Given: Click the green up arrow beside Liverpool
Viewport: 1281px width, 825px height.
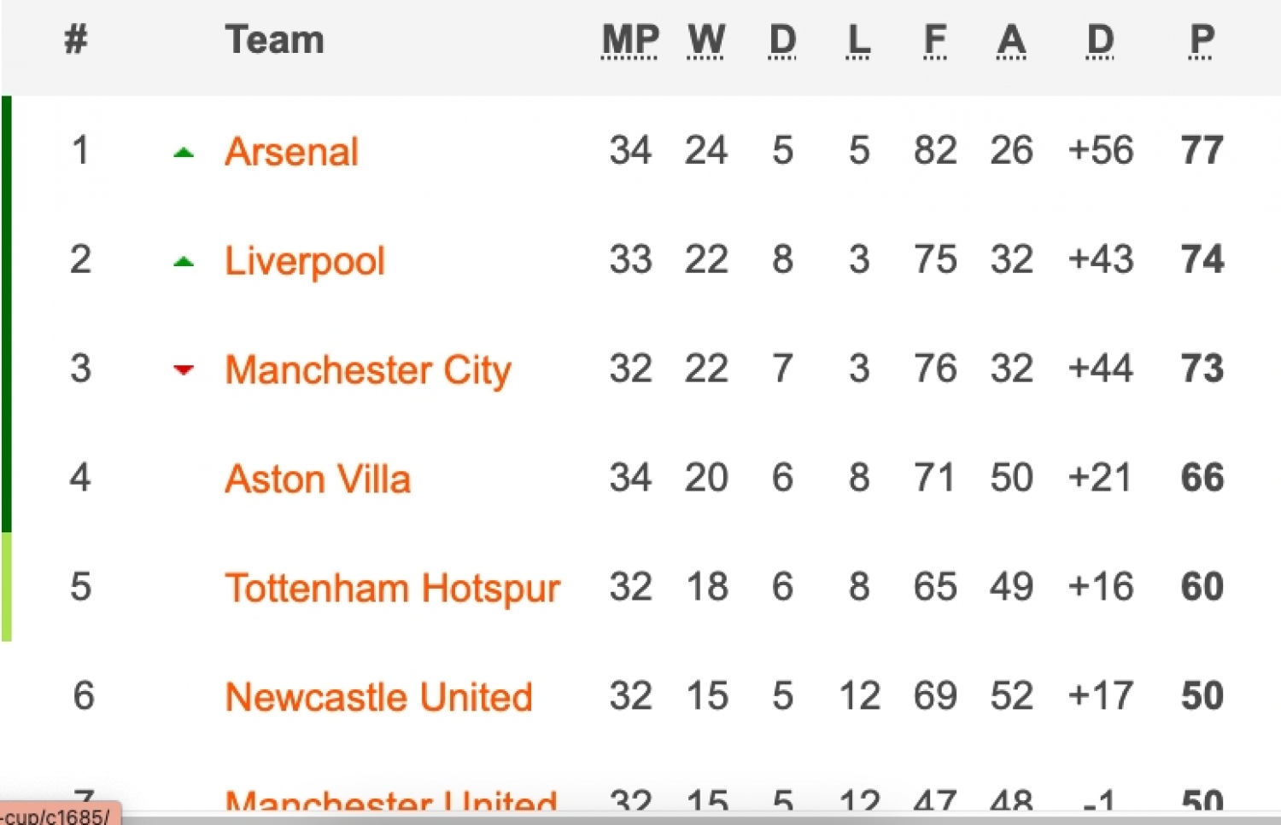Looking at the screenshot, I should click(184, 263).
